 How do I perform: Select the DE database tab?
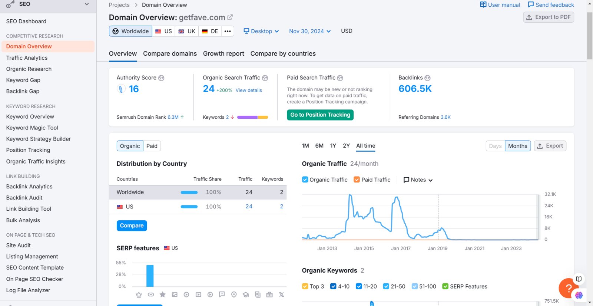coord(210,31)
